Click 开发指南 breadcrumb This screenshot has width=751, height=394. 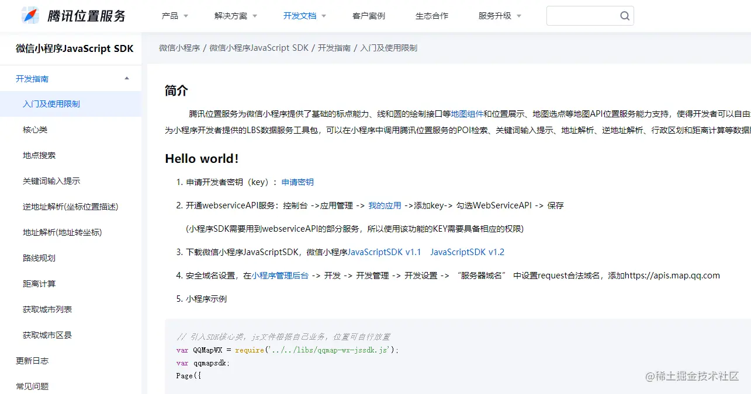334,48
